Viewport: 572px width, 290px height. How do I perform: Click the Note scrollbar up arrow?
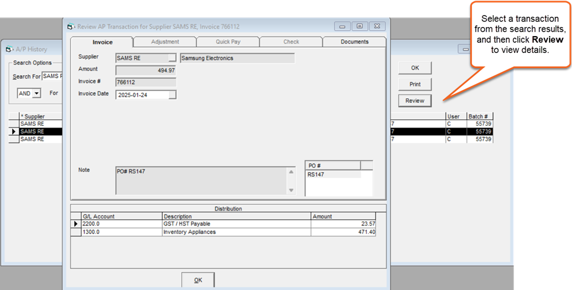[291, 172]
